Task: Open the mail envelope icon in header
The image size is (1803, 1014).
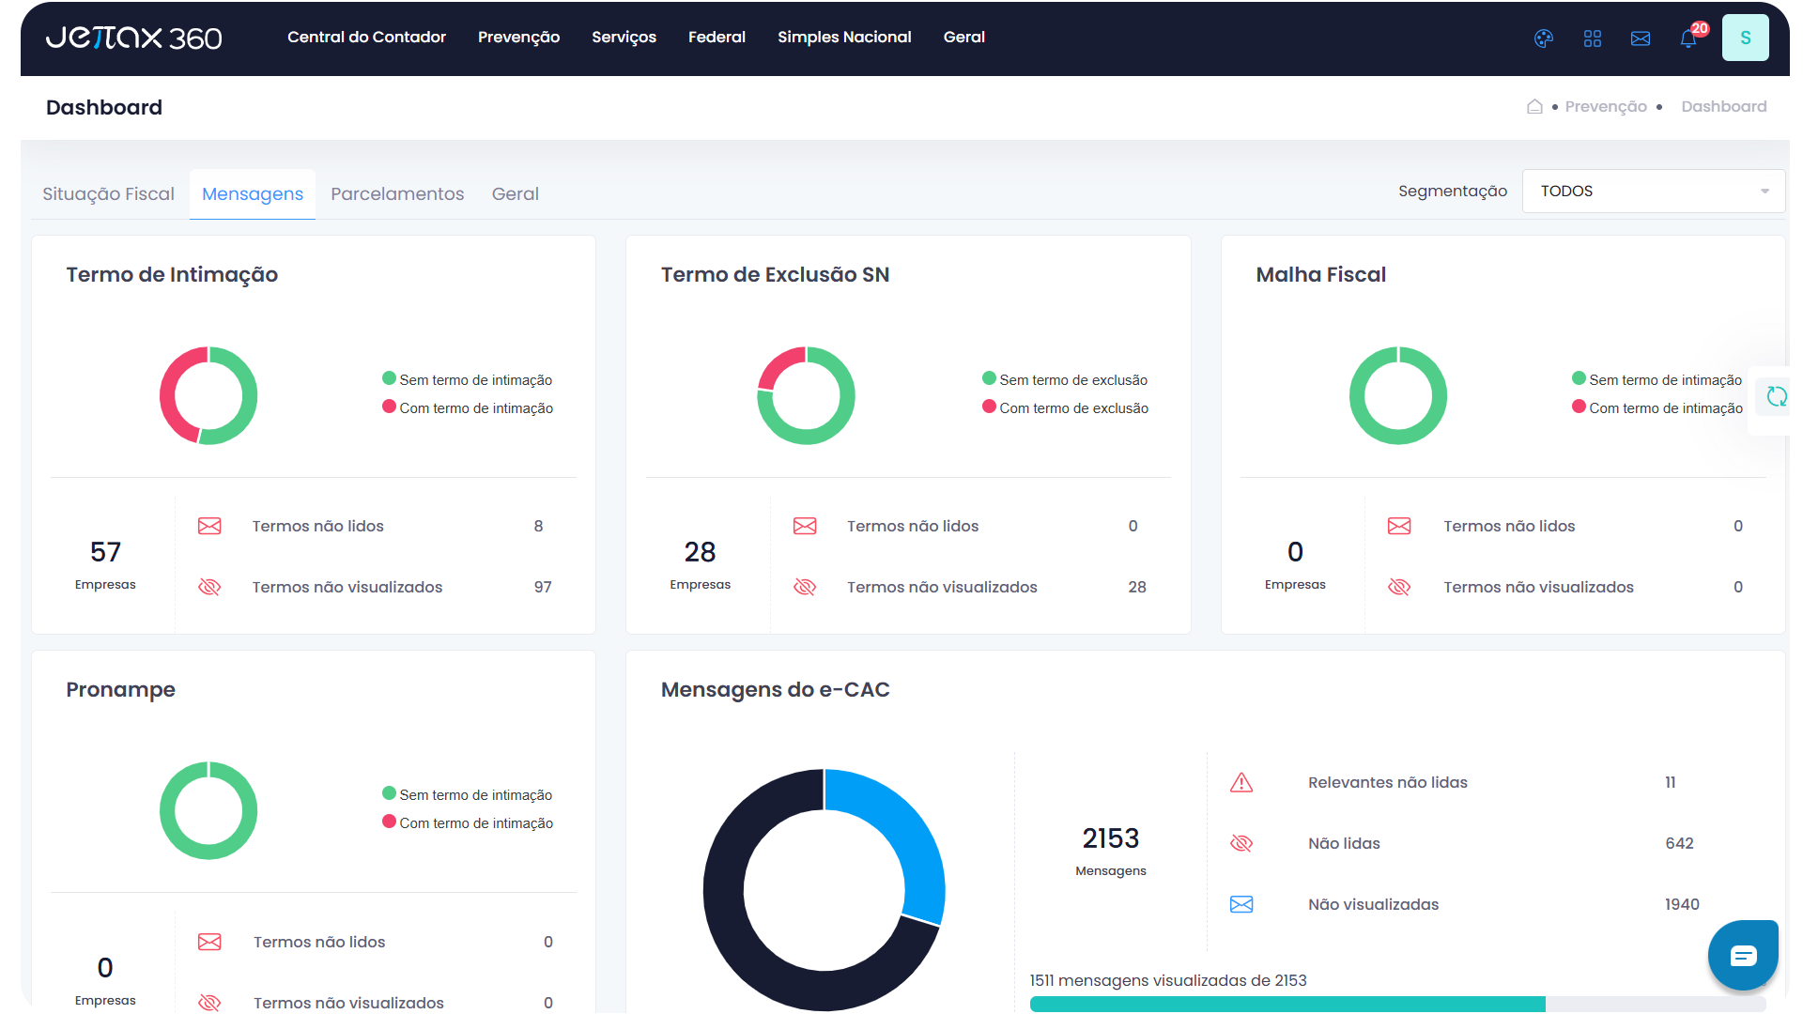Action: (x=1641, y=38)
